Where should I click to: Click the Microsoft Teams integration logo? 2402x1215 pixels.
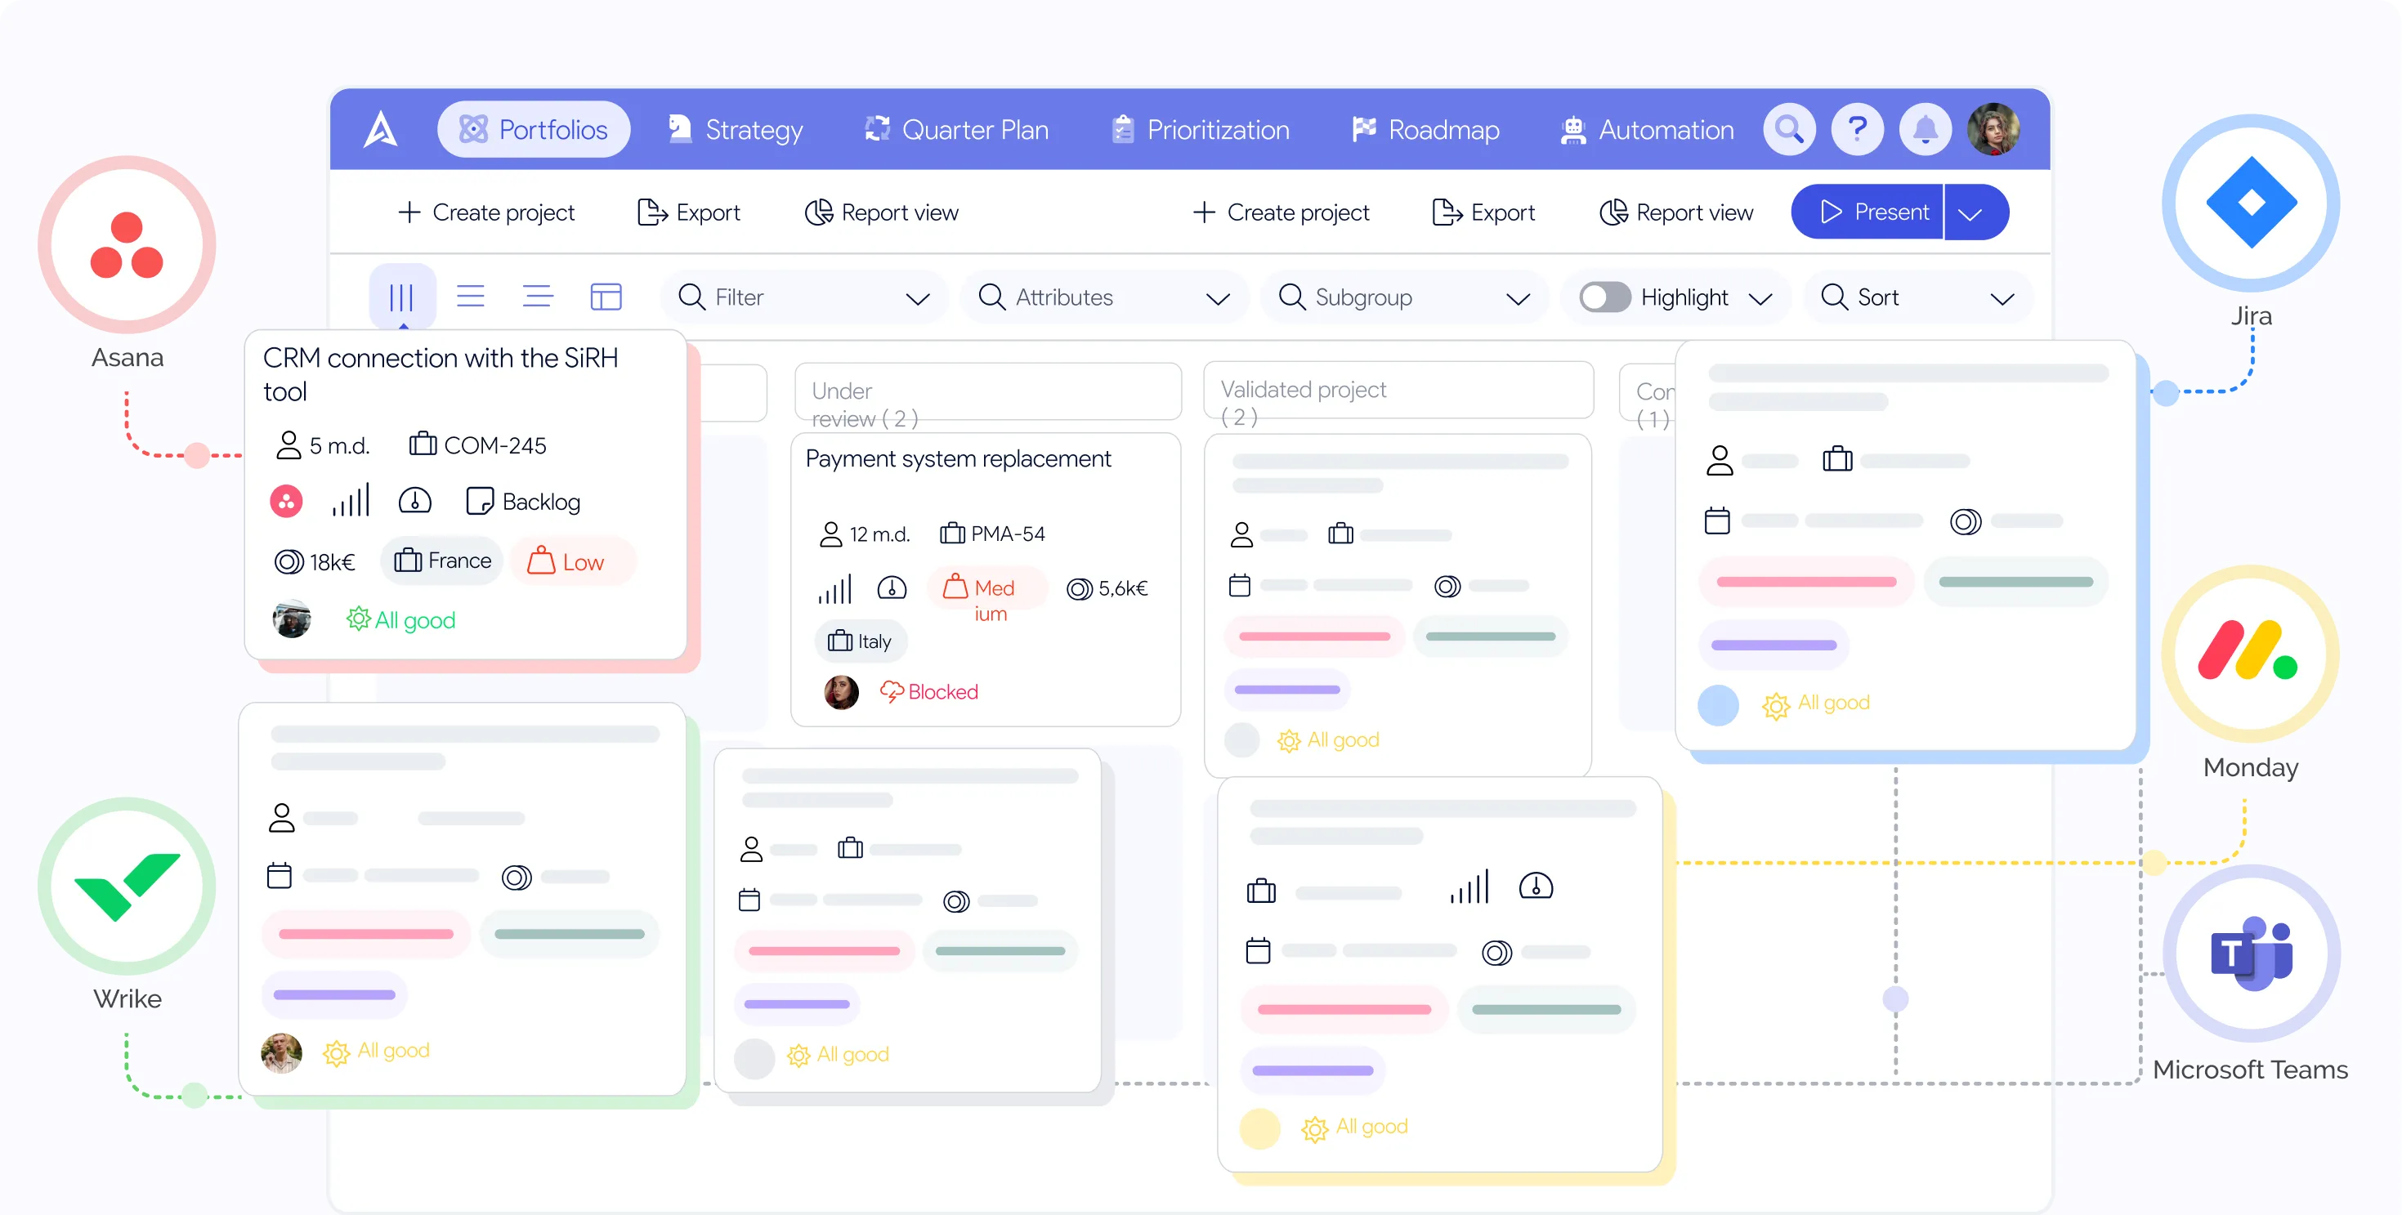pos(2250,953)
